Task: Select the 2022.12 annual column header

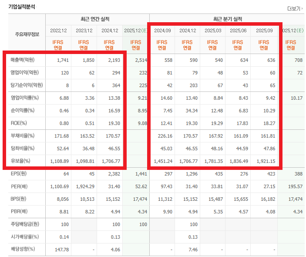Action: point(58,30)
